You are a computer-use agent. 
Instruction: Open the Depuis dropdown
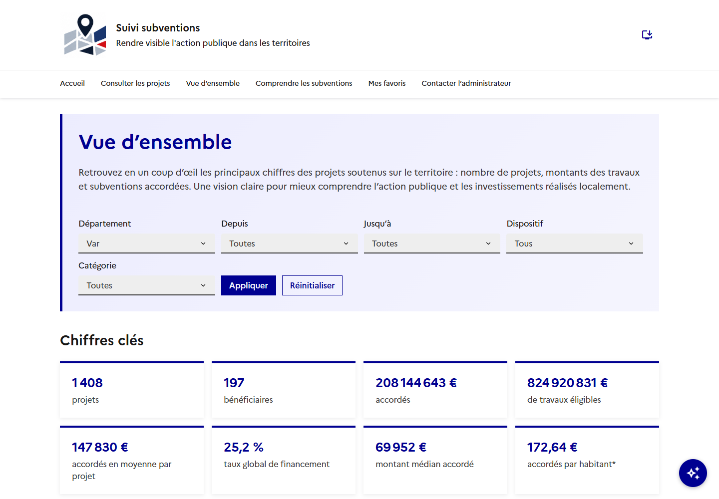coord(290,244)
